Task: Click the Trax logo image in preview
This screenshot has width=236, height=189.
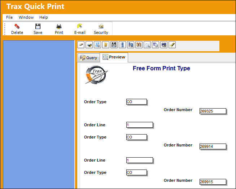Action: click(96, 75)
